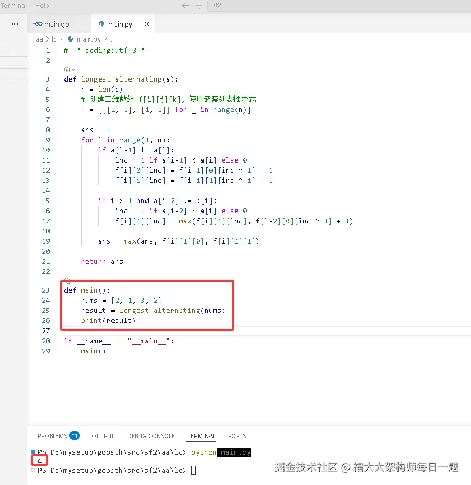Go forward with the right arrow
This screenshot has height=485, width=471.
[199, 5]
